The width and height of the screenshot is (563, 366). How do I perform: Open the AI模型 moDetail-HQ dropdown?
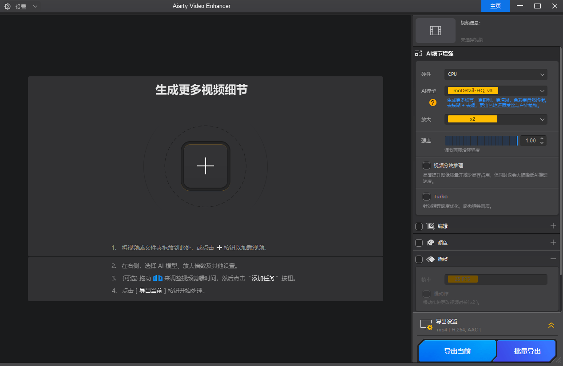[496, 91]
